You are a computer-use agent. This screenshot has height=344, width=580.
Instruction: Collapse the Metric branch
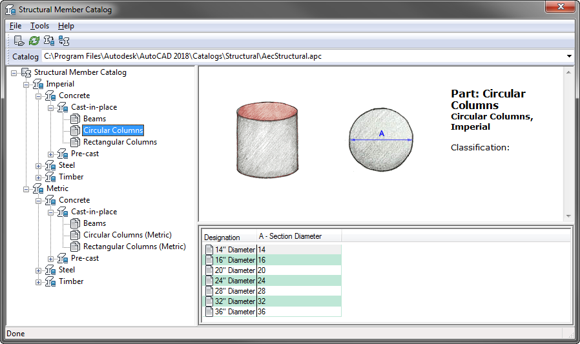(x=26, y=188)
